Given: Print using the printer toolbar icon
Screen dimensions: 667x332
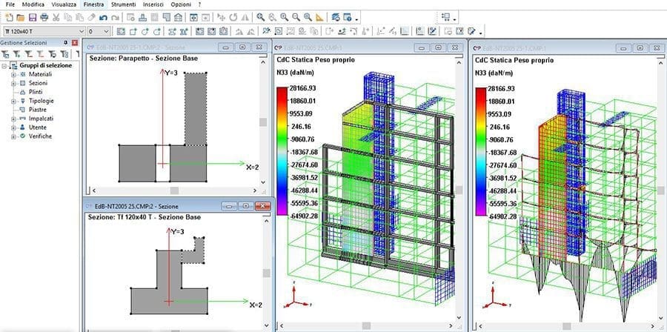Looking at the screenshot, I should click(44, 18).
